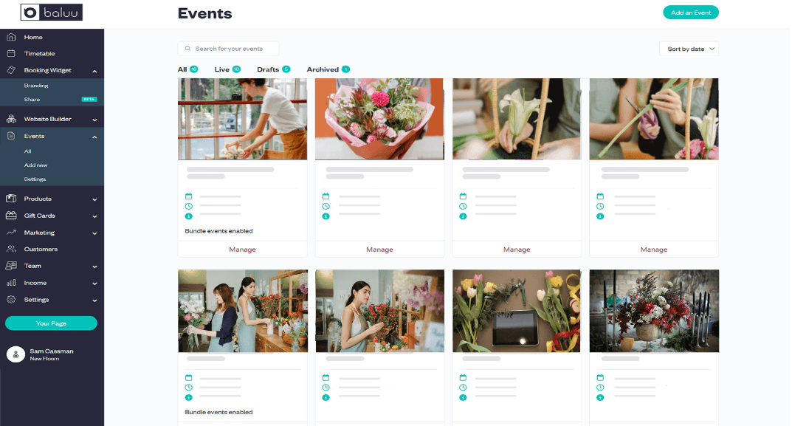
Task: Open Home via its house icon
Action: pos(11,37)
